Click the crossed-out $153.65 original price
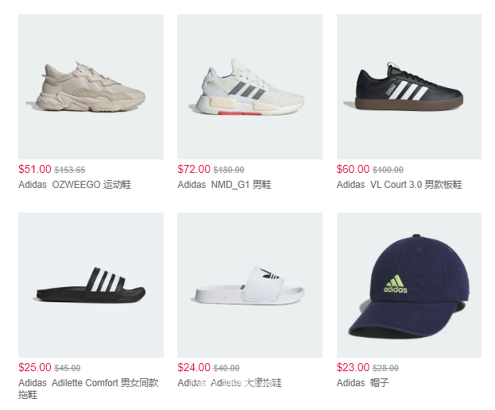The height and width of the screenshot is (410, 495). coord(70,171)
